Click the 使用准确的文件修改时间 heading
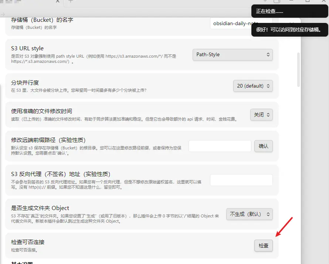 pyautogui.click(x=41, y=111)
